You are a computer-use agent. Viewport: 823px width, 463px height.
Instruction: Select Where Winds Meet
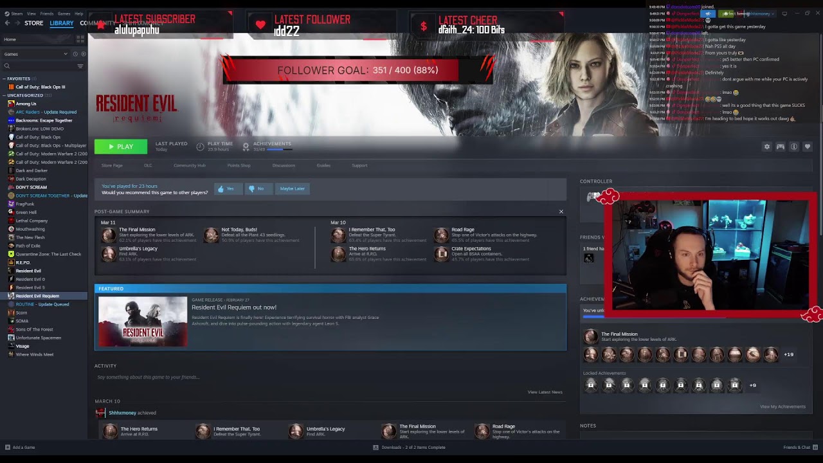click(x=34, y=354)
